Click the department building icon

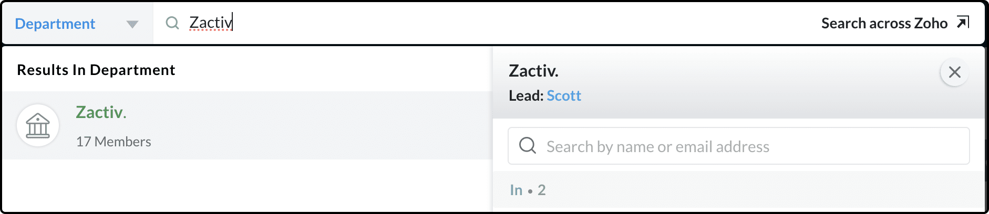pyautogui.click(x=38, y=125)
